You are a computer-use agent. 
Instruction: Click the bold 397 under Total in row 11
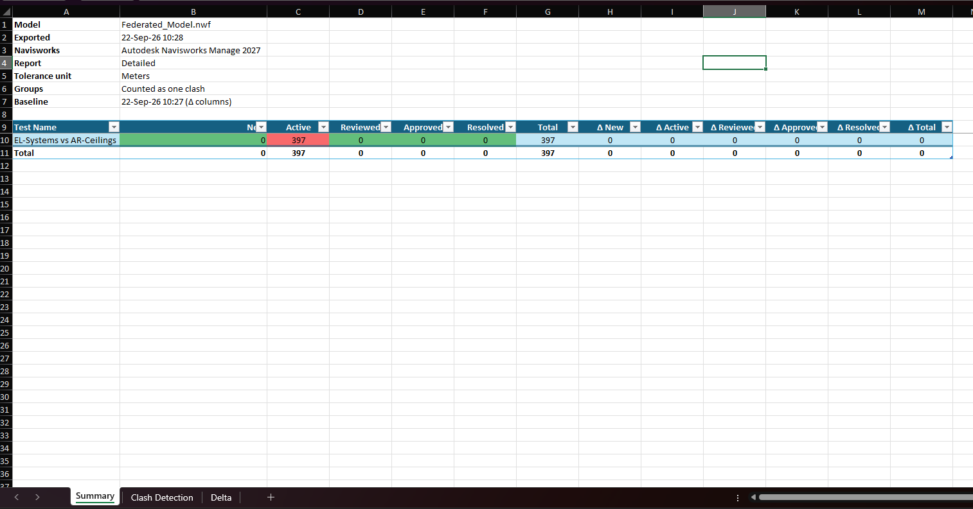[548, 153]
